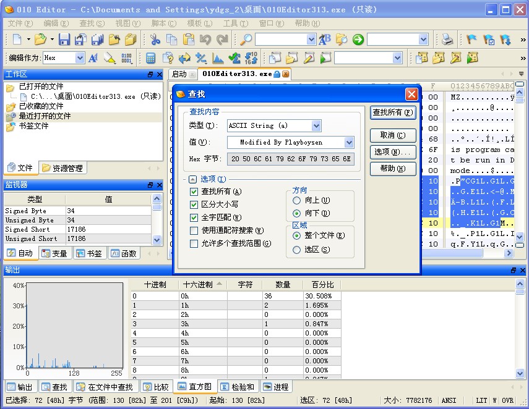Image resolution: width=529 pixels, height=409 pixels.
Task: Click the hex view scroll-right arrow
Action: pos(509,253)
